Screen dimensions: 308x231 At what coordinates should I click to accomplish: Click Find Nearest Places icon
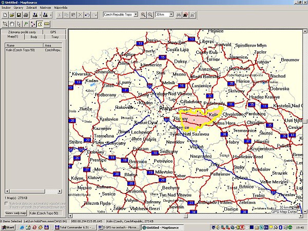[186, 15]
